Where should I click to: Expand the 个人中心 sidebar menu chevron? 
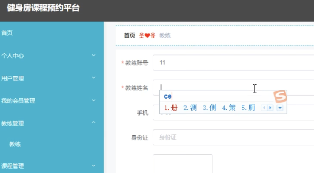pos(93,55)
